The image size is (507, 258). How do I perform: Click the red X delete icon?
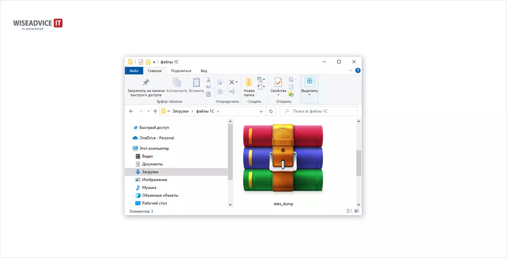232,82
